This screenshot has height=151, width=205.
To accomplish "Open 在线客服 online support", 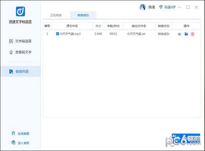I will click(23, 134).
